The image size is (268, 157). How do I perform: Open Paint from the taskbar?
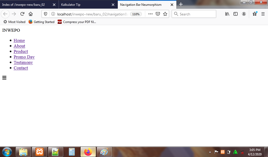tap(104, 152)
